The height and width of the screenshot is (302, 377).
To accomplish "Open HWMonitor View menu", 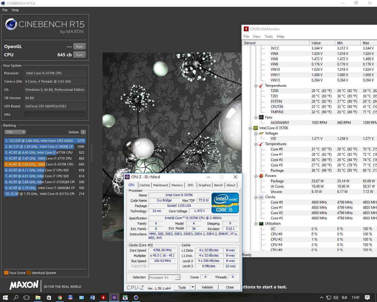I will [257, 37].
